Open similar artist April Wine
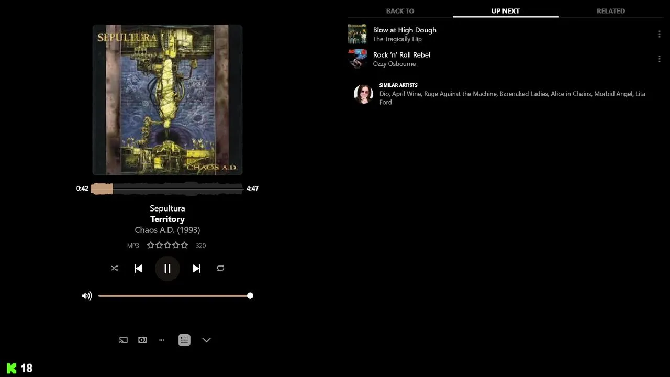Screen dimensions: 670x377 click(x=406, y=94)
